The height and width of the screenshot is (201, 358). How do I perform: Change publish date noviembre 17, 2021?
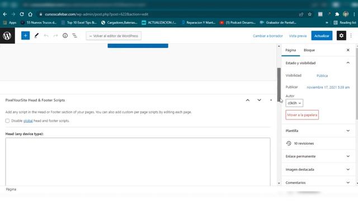point(328,87)
